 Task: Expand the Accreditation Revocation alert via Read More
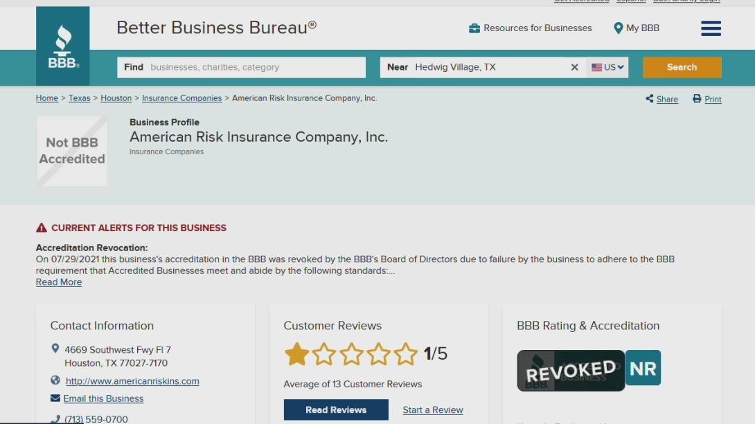tap(58, 282)
